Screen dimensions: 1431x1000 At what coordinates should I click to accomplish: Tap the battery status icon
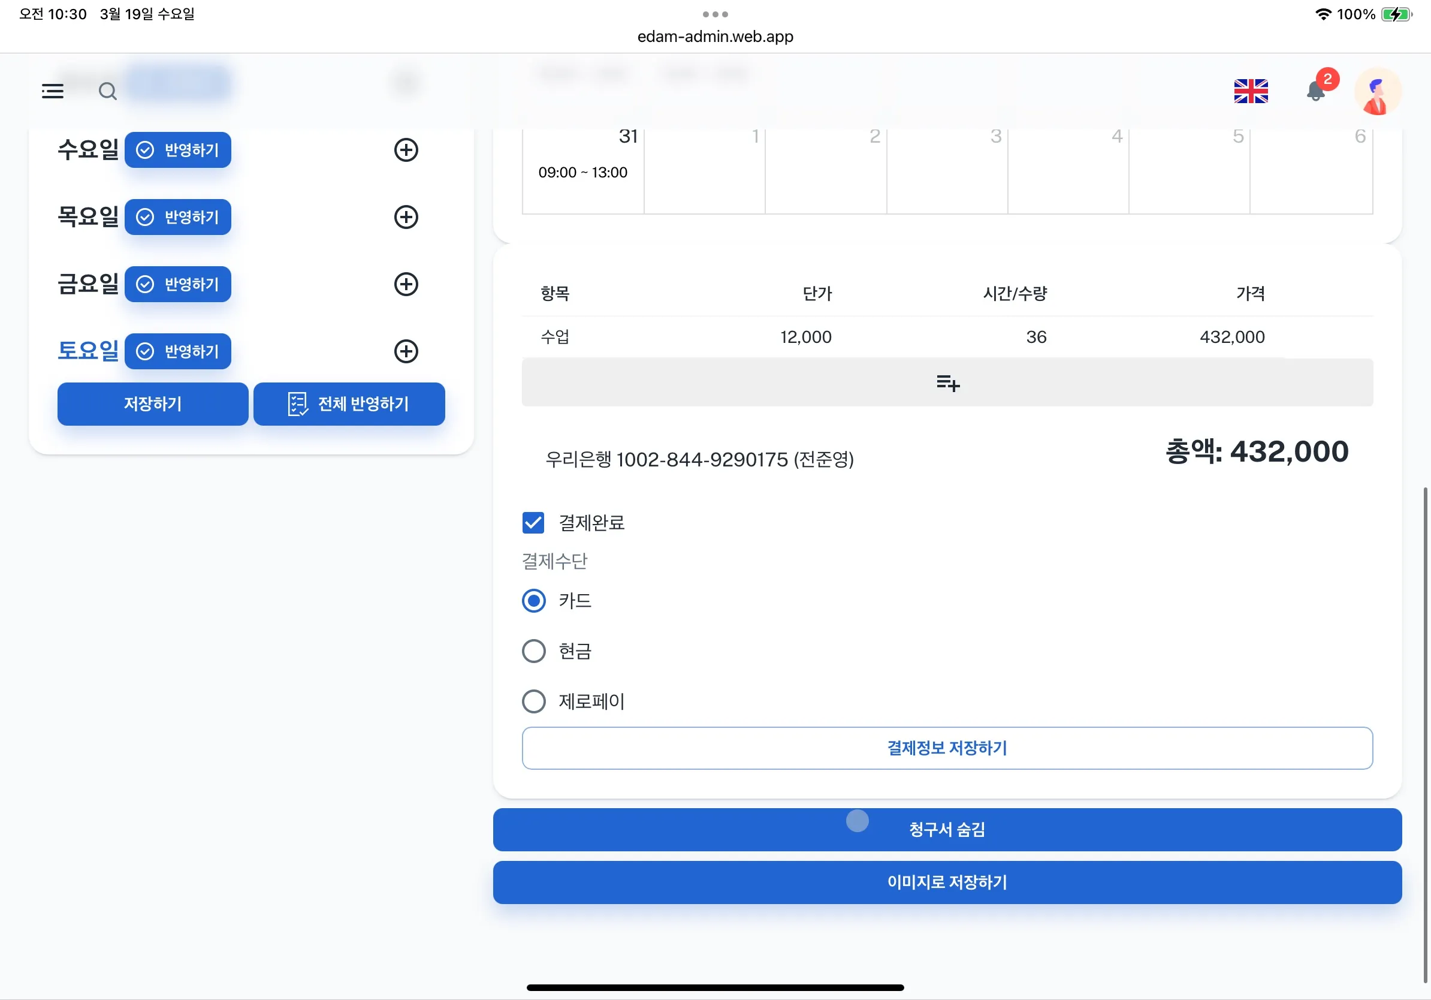[1397, 14]
